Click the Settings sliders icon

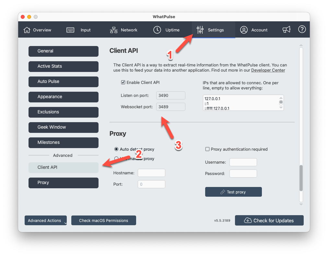click(200, 30)
